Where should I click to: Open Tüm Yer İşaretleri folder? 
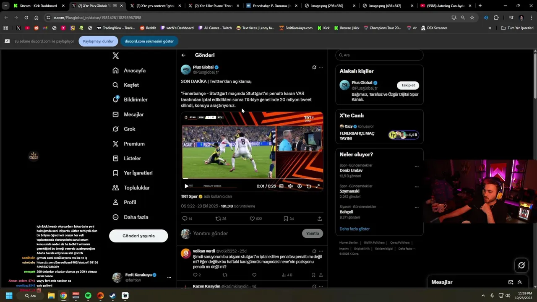click(x=517, y=28)
